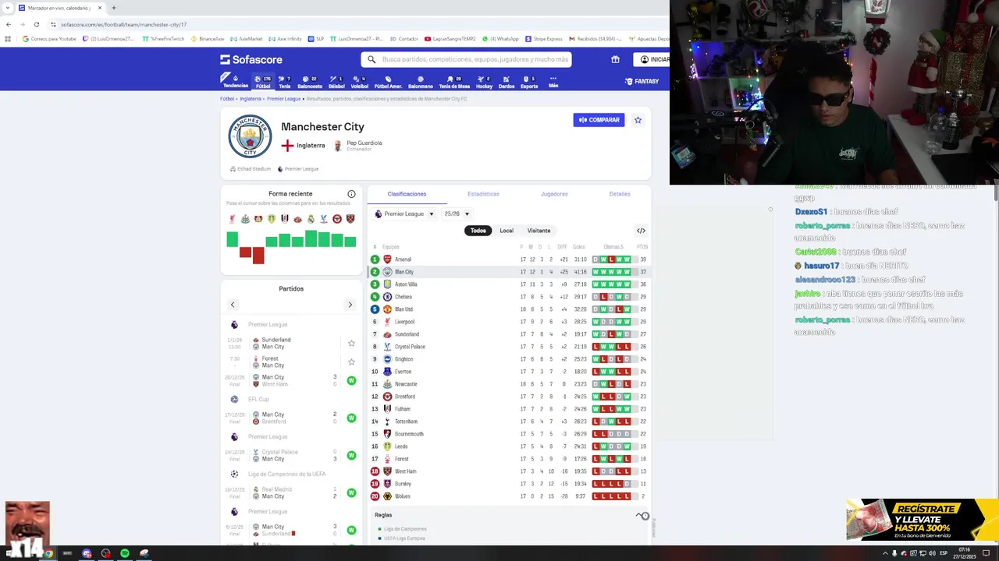This screenshot has height=561, width=999.
Task: Click Arsenal's Últimas 5 form badges
Action: click(x=611, y=259)
